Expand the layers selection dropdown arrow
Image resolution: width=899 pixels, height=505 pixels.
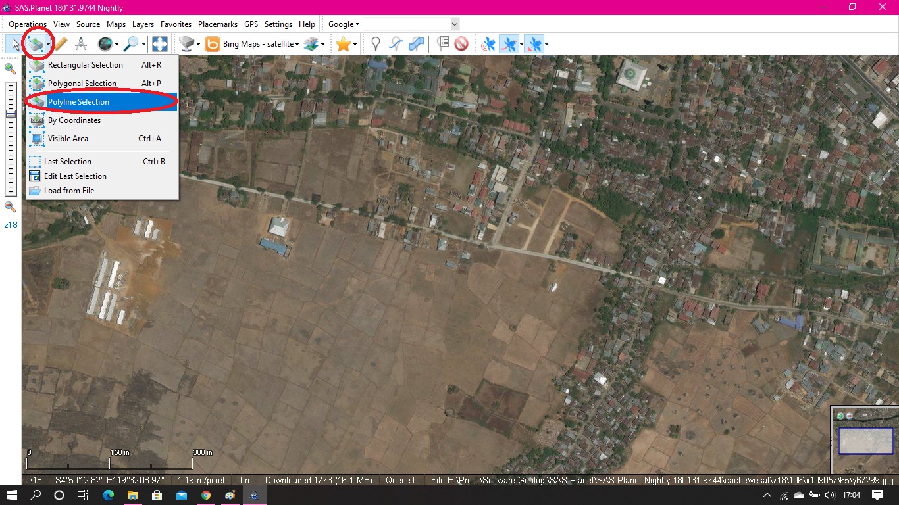322,43
